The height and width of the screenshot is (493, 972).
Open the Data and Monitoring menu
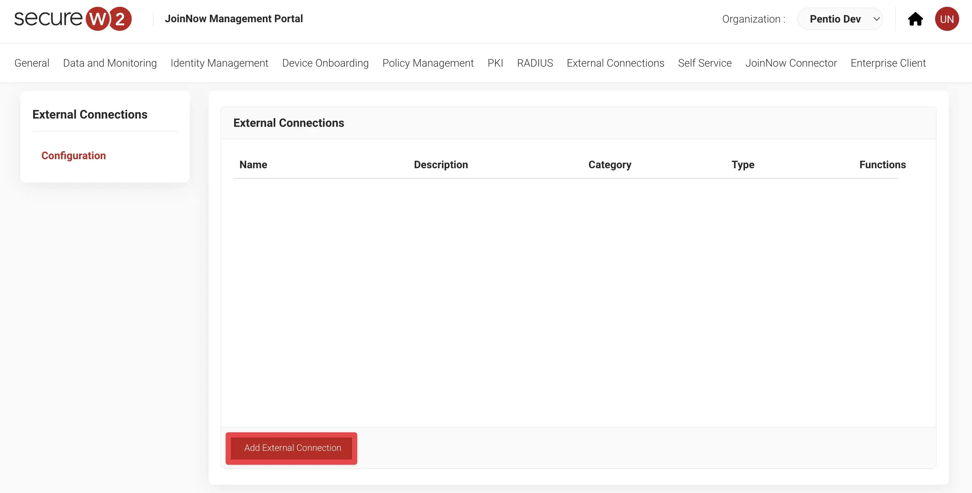(110, 63)
